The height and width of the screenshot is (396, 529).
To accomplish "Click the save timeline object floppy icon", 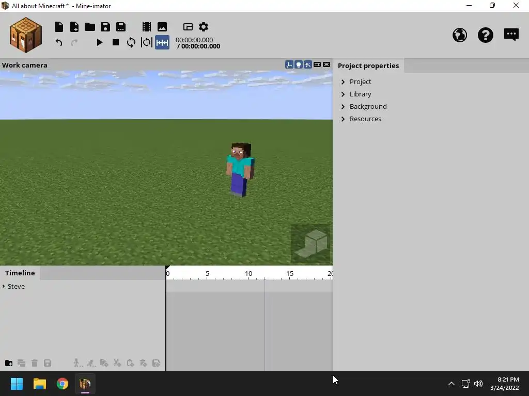I will pyautogui.click(x=48, y=363).
